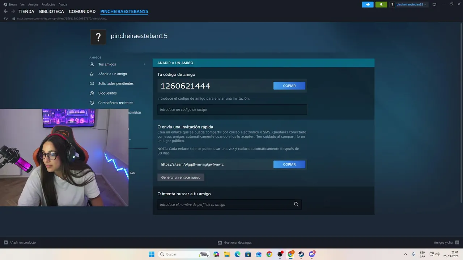Open Microsoft Store from the taskbar
The height and width of the screenshot is (260, 463).
248,254
